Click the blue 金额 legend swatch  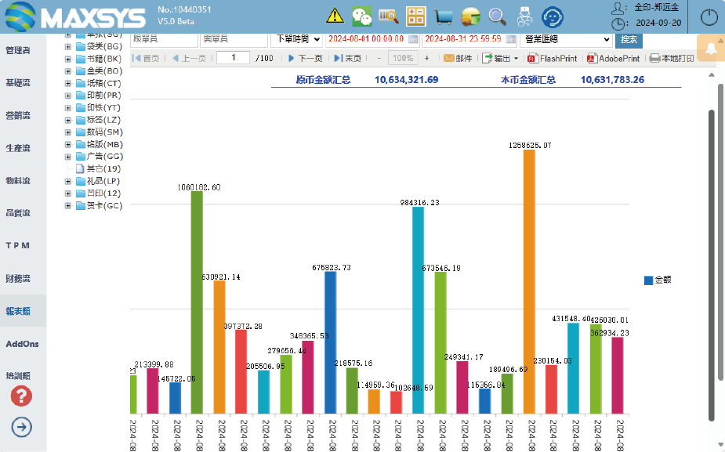[x=648, y=280]
